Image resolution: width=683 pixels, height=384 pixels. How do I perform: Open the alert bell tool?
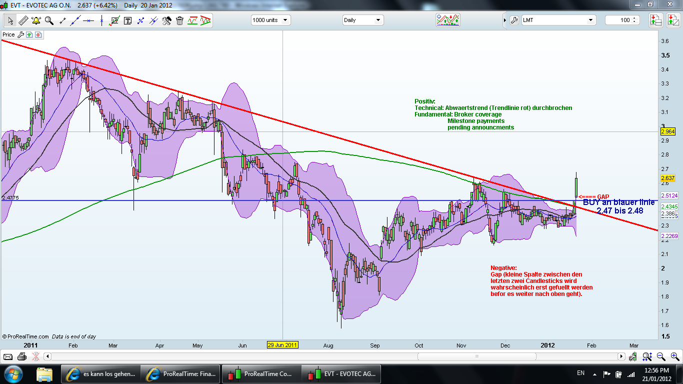click(x=36, y=20)
